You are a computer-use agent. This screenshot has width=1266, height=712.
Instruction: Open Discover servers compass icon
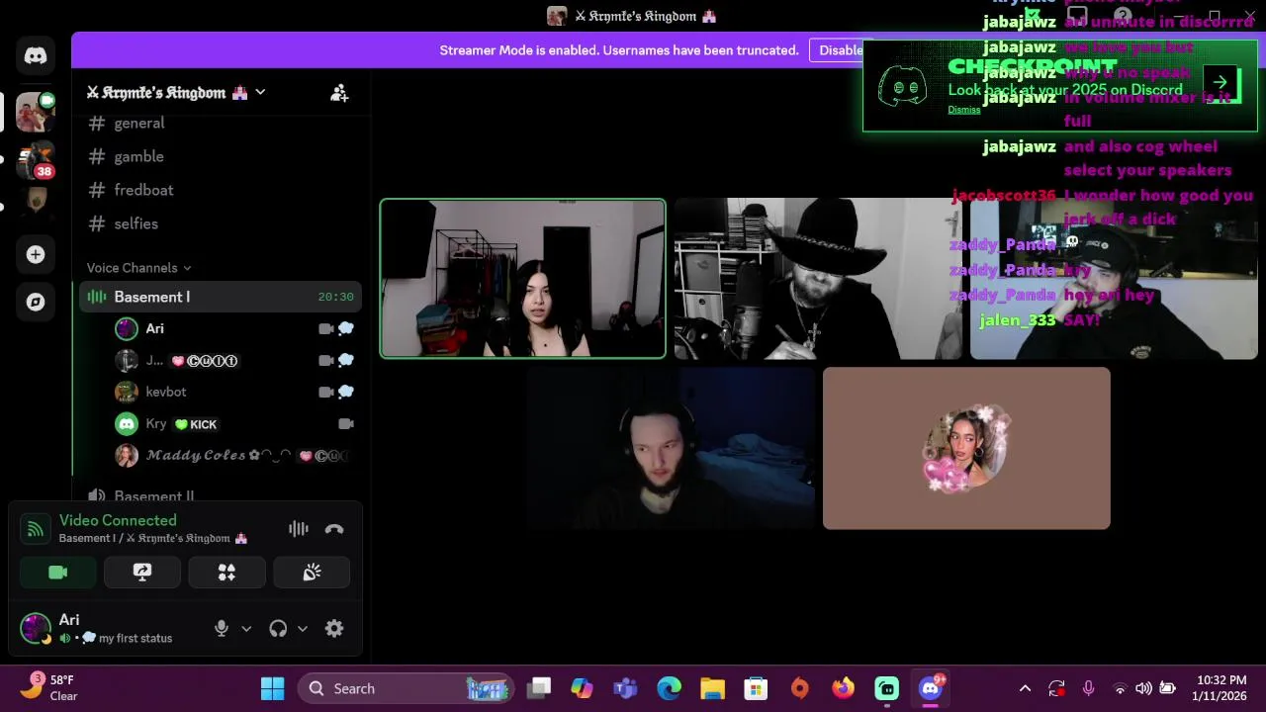pyautogui.click(x=36, y=302)
